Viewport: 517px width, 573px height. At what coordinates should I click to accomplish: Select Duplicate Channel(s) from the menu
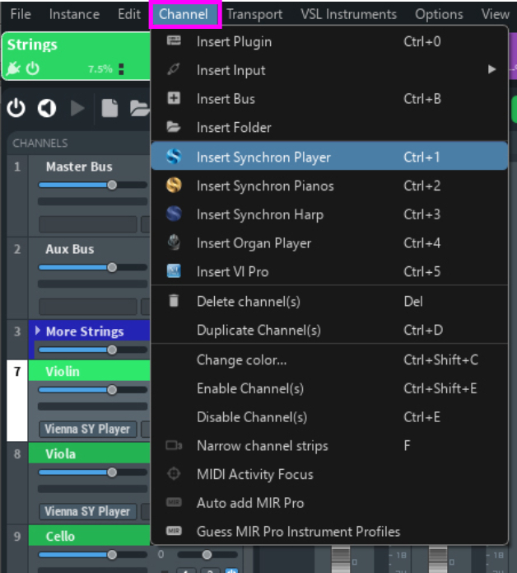258,330
